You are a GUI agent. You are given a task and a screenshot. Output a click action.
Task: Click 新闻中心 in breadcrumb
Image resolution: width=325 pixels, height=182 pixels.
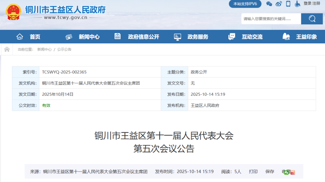click(x=44, y=49)
